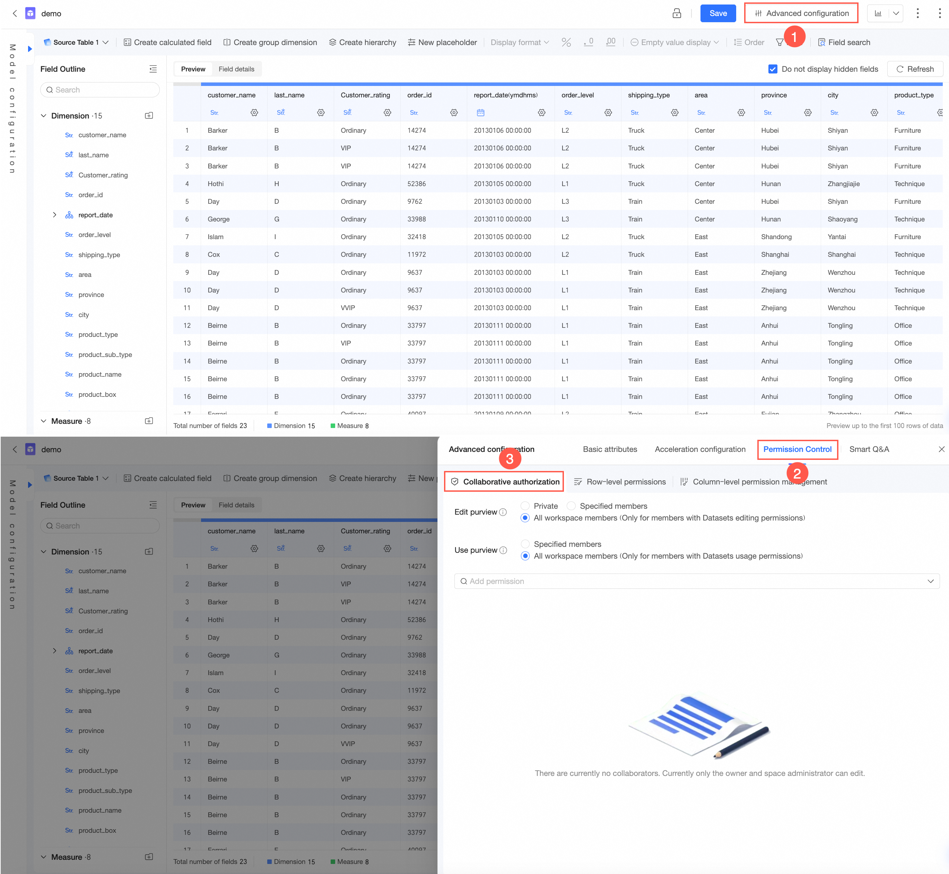Click the lock icon beside Save

point(677,13)
